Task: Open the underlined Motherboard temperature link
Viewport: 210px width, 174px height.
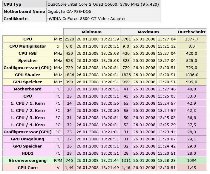Action: click(x=27, y=89)
